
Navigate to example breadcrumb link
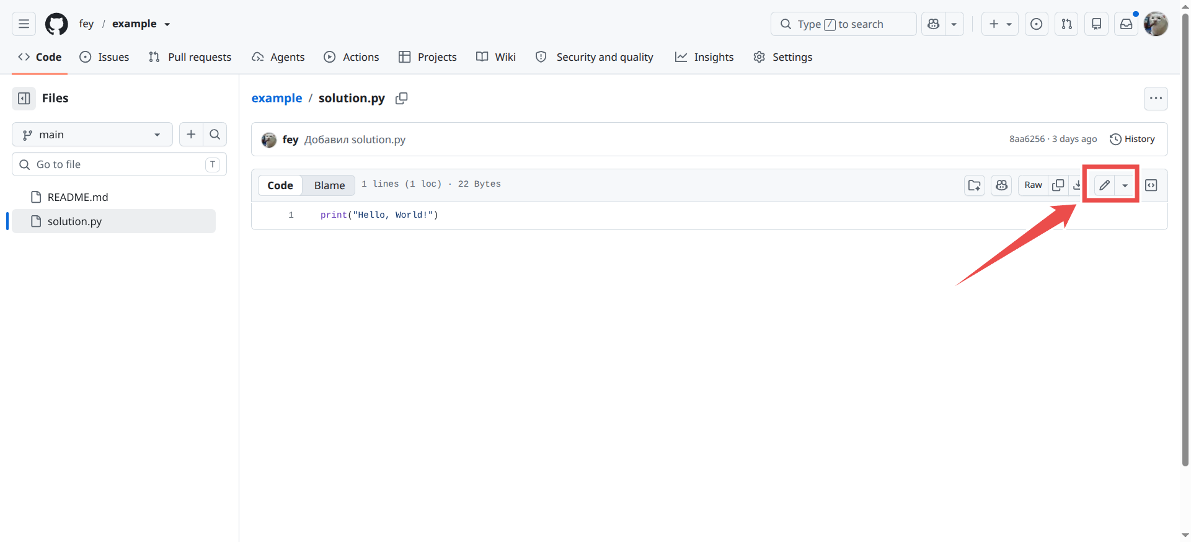point(277,98)
